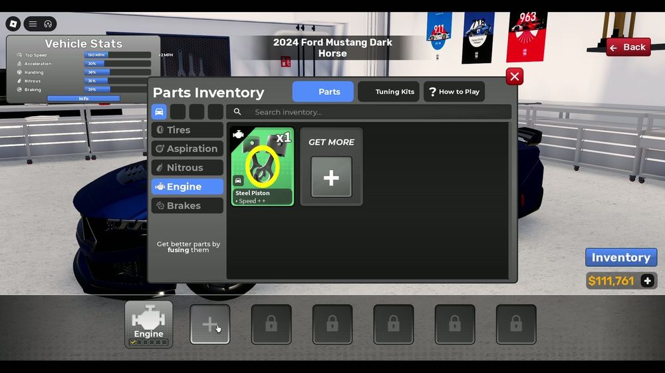Click the search inventory field
Screen dimensions: 665x373
368,112
